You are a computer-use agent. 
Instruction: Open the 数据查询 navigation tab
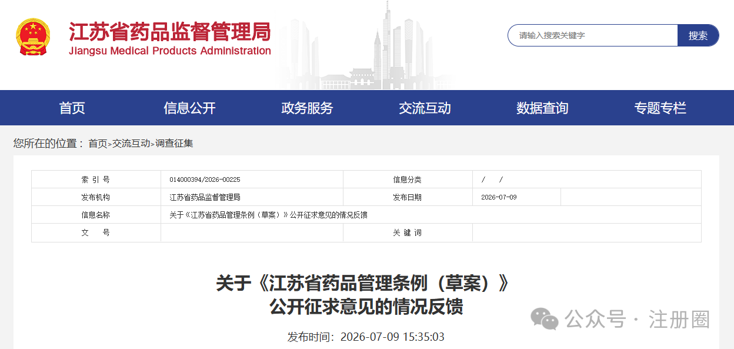point(543,108)
